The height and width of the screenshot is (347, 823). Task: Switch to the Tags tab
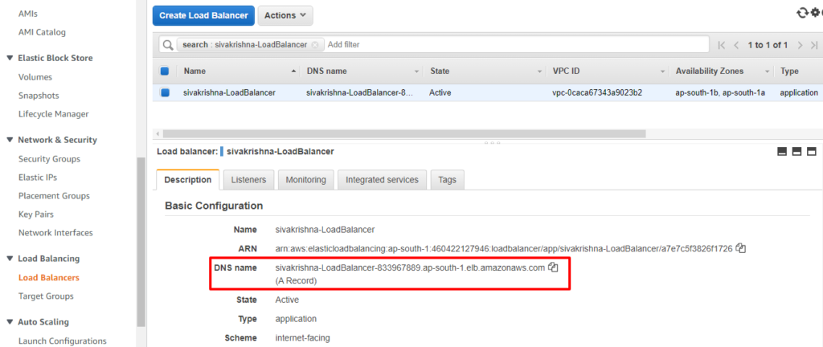447,180
